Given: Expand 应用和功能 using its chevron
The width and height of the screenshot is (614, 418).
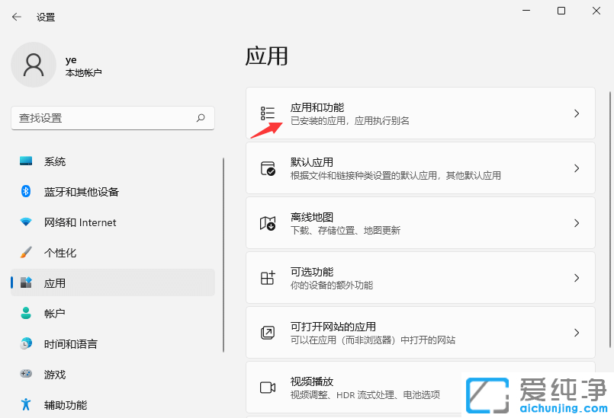Looking at the screenshot, I should pyautogui.click(x=577, y=113).
